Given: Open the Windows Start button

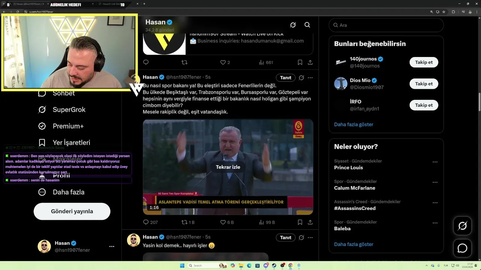Looking at the screenshot, I should pyautogui.click(x=182, y=265).
